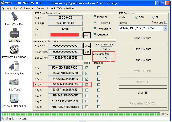Screen dimensions: 172x122
Task: Uncheck the Used box for Key 3
Action: (87, 79)
